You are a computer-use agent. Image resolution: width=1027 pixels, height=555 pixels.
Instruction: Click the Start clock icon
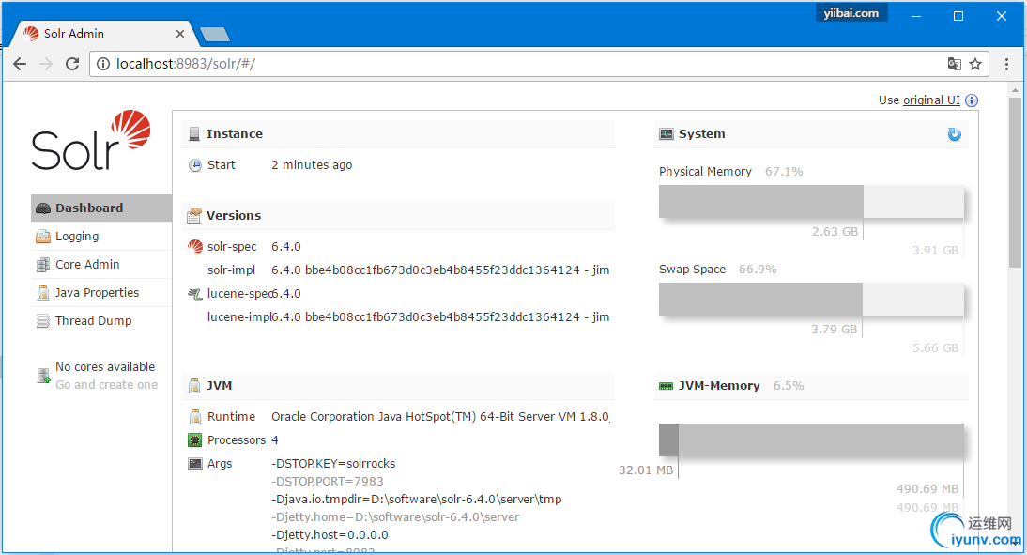(x=194, y=165)
